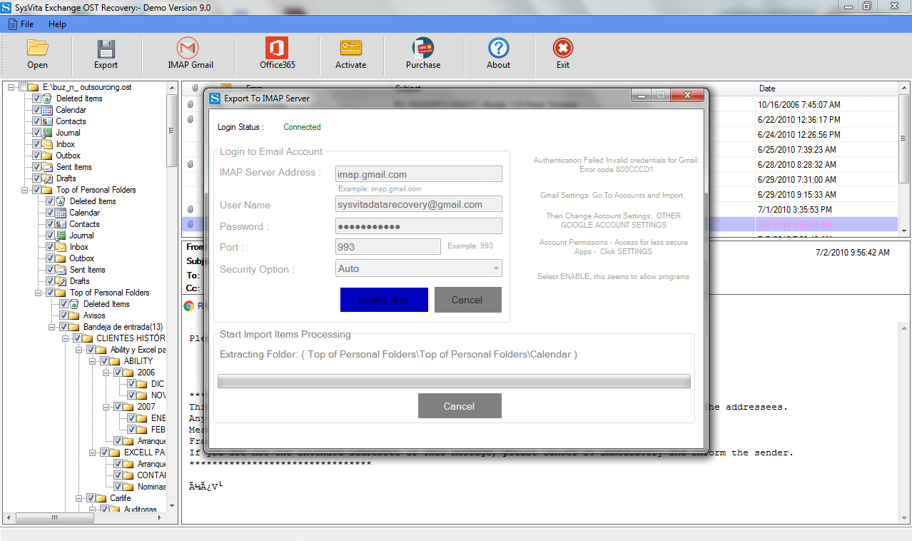Viewport: 912px width, 541px height.
Task: Click the extraction progress bar
Action: pos(455,380)
